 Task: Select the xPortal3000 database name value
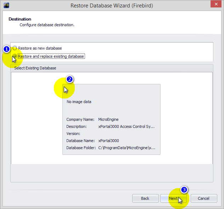pyautogui.click(x=108, y=141)
